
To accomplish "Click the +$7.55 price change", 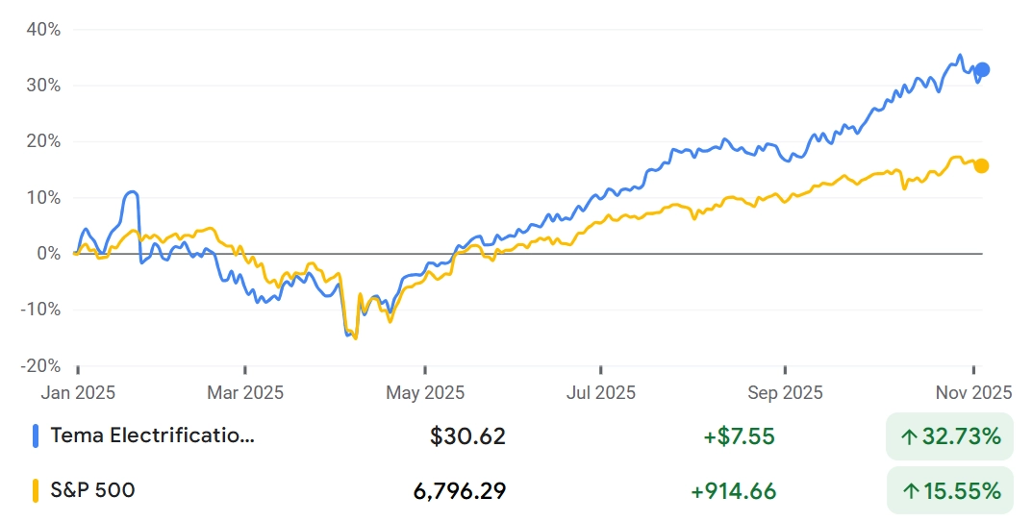I will 739,436.
